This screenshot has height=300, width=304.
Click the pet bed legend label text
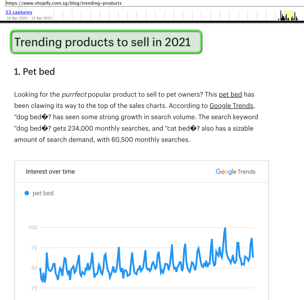tap(43, 193)
